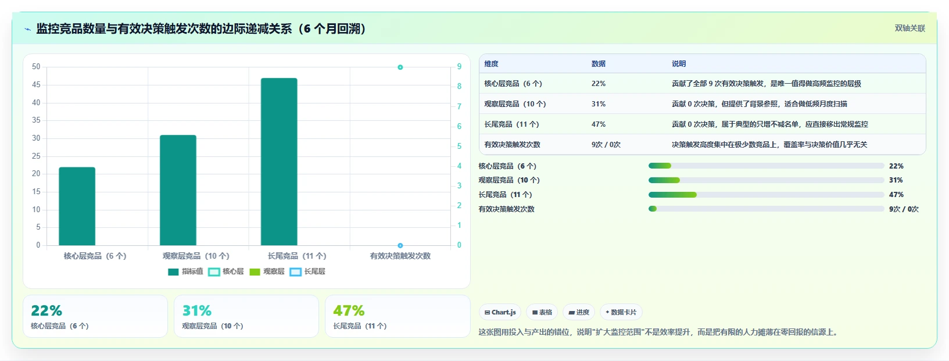Toggle the 核心层 legend item
949x361 pixels.
pos(226,271)
